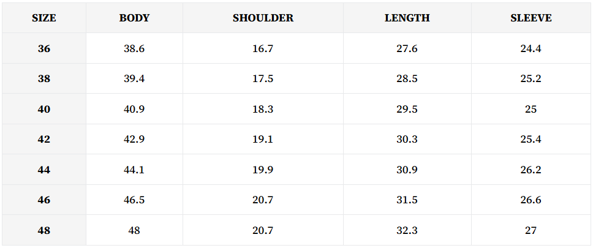Select the size 46 row label
The image size is (593, 248).
pos(44,200)
